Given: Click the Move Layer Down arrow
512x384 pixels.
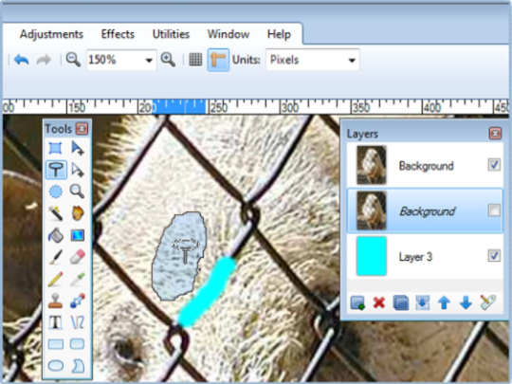Looking at the screenshot, I should pyautogui.click(x=466, y=302).
